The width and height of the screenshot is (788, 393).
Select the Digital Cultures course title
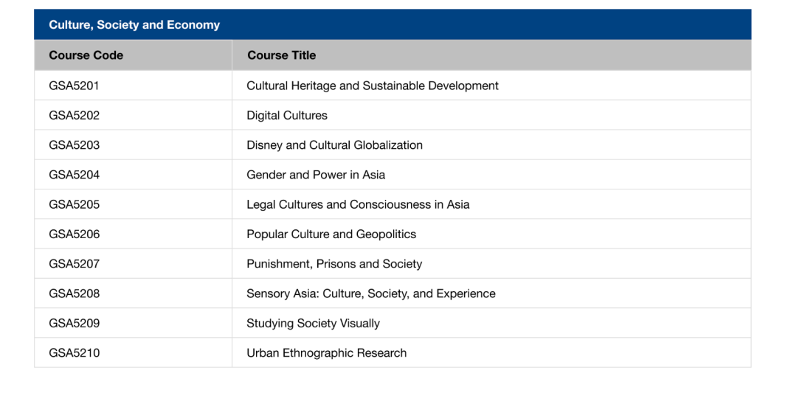pos(286,116)
